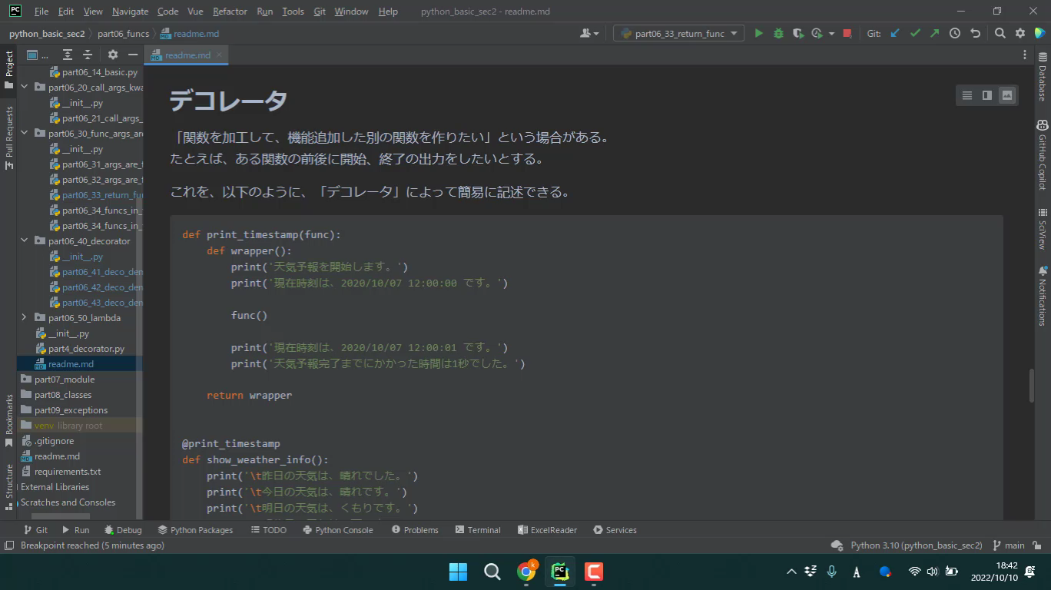Start debugging with the bug icon
This screenshot has height=590, width=1051.
pyautogui.click(x=778, y=33)
